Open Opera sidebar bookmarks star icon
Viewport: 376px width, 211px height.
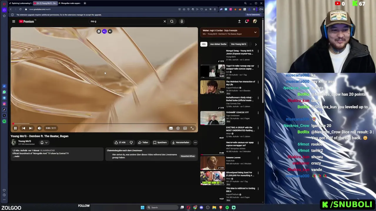4,16
